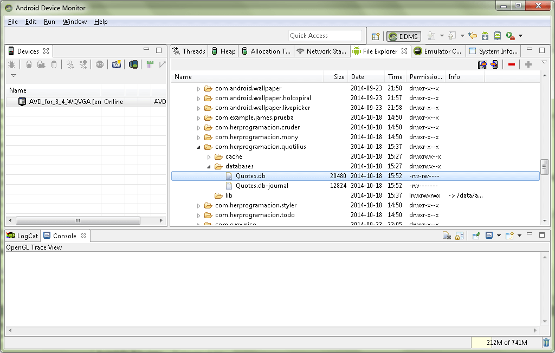Switch to the Threads tab

point(189,51)
